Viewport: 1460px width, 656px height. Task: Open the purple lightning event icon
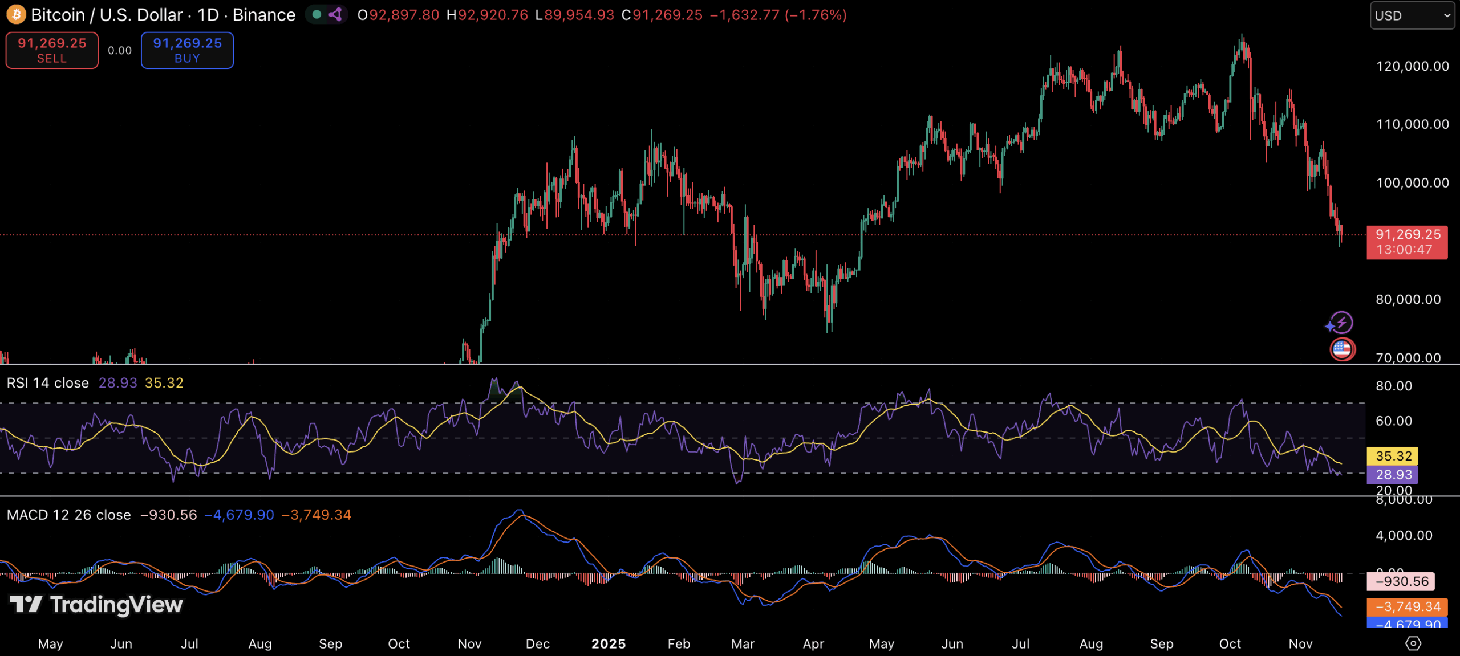click(x=1340, y=323)
